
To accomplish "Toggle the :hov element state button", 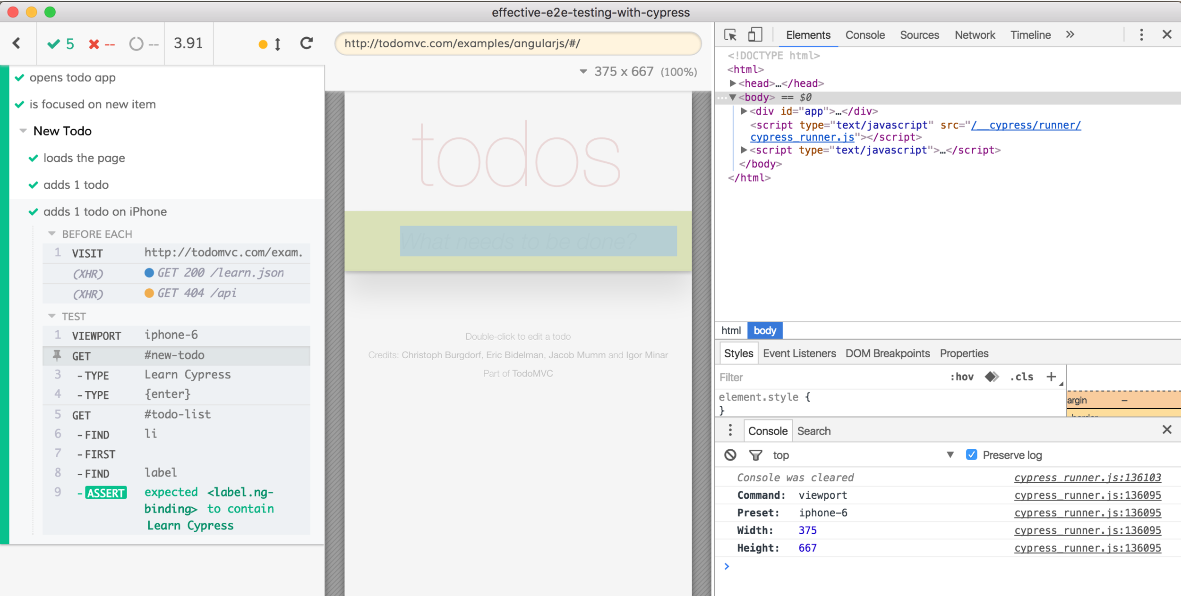I will (961, 377).
